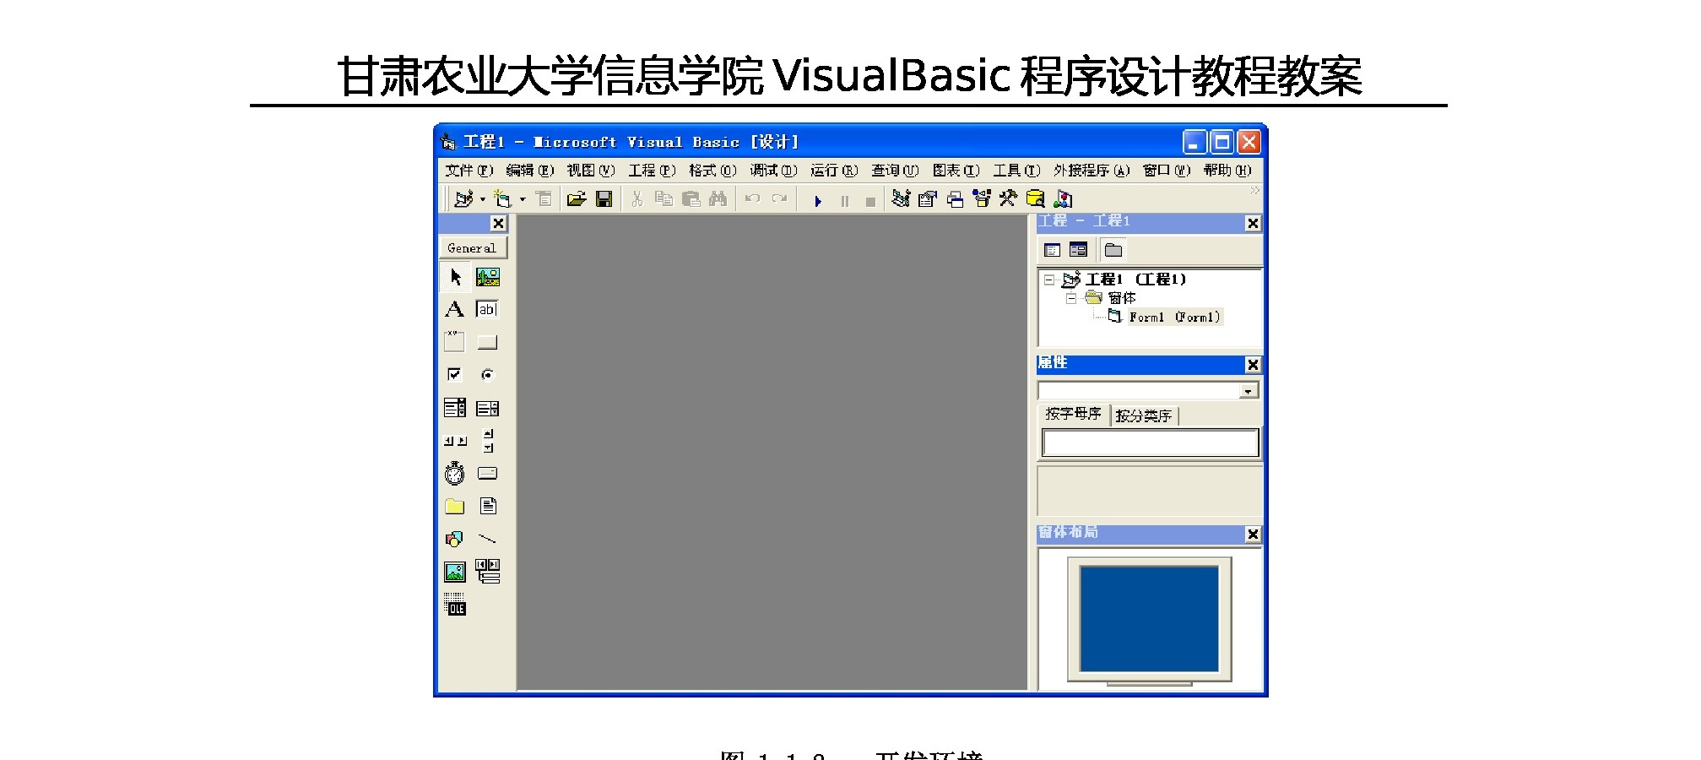This screenshot has width=1701, height=760.
Task: Open the properties object combo box dropdown
Action: 1248,391
